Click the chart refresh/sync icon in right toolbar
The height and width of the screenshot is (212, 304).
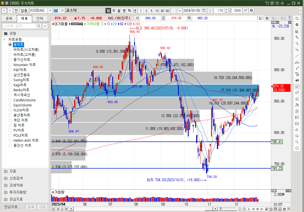297,18
